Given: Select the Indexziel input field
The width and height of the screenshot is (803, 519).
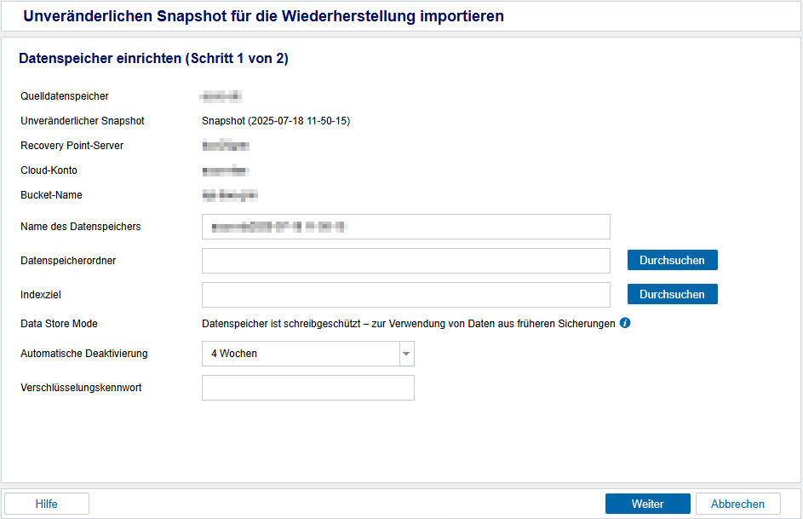Looking at the screenshot, I should (x=405, y=295).
